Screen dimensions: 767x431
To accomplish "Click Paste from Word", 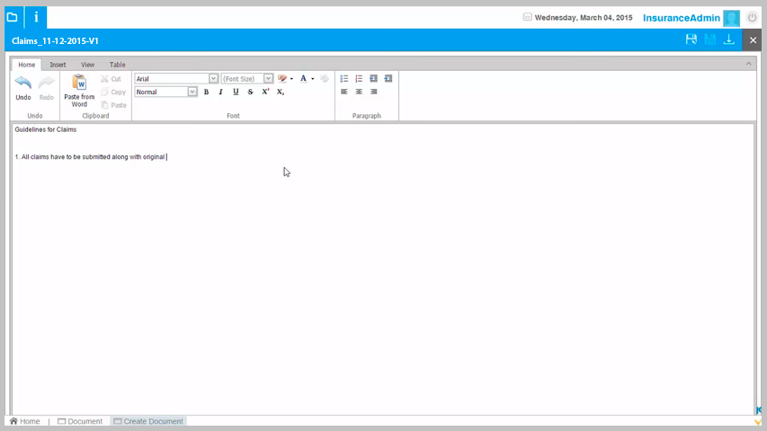I will (x=79, y=91).
